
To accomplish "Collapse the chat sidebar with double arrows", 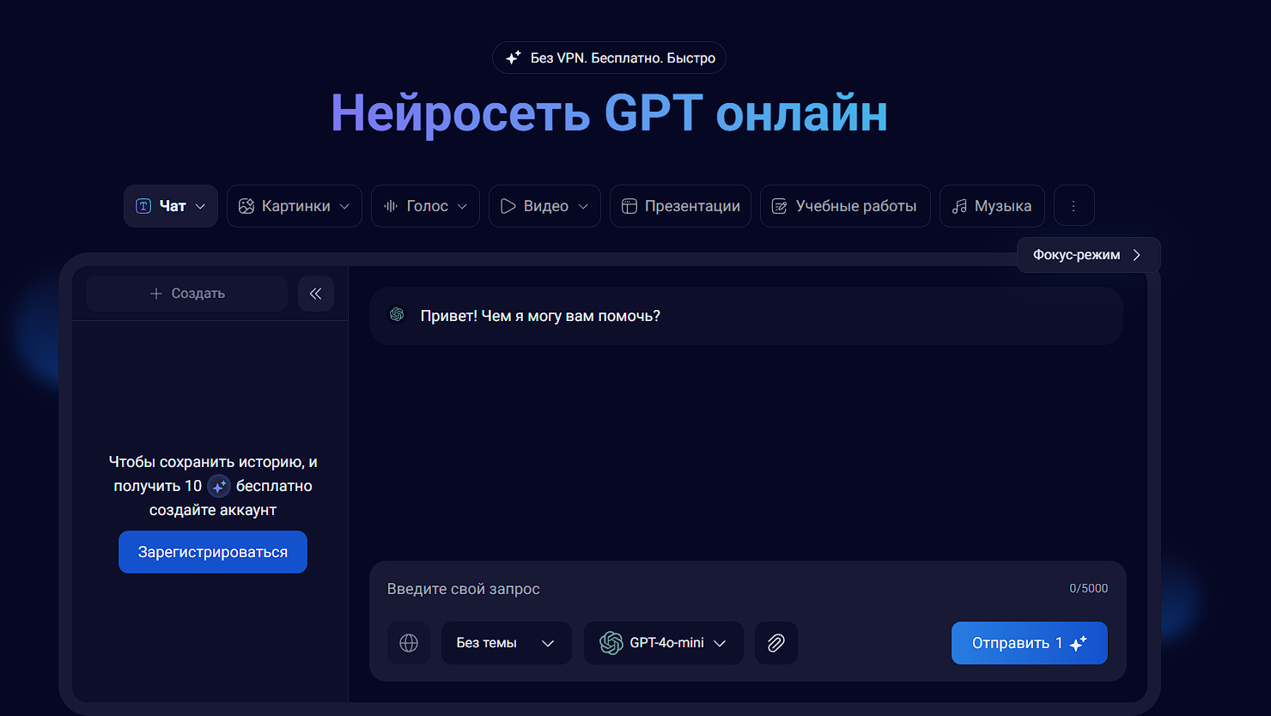I will (316, 293).
